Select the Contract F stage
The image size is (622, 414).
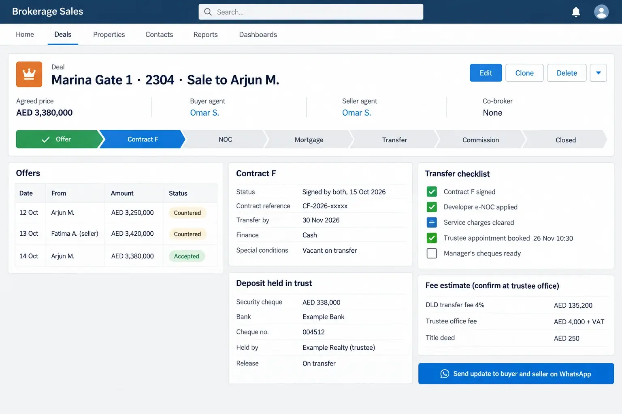[x=143, y=139]
